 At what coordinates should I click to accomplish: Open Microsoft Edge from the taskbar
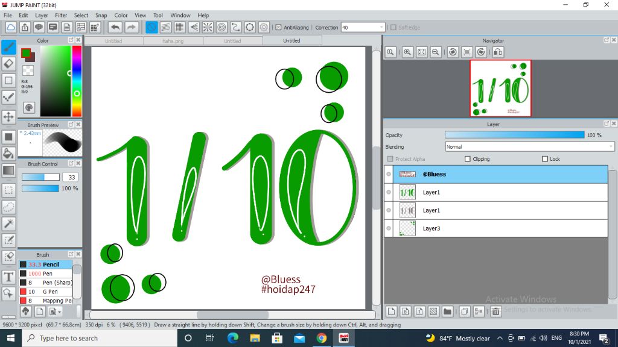(233, 338)
